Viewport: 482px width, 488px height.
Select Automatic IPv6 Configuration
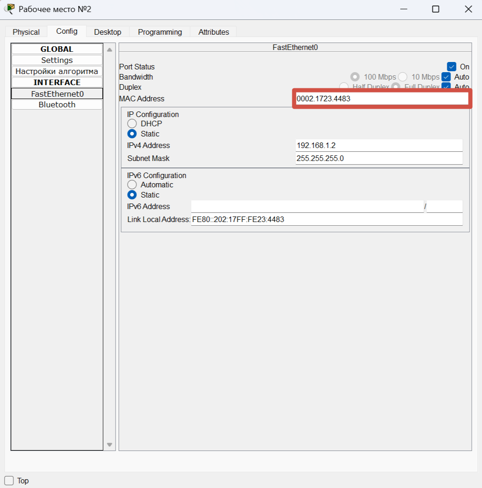pos(132,185)
